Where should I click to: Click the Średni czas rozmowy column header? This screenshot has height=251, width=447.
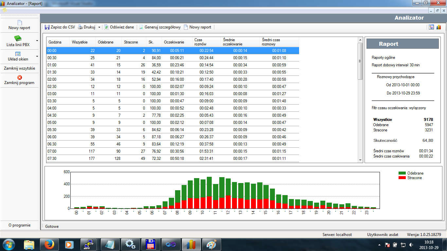click(x=279, y=42)
